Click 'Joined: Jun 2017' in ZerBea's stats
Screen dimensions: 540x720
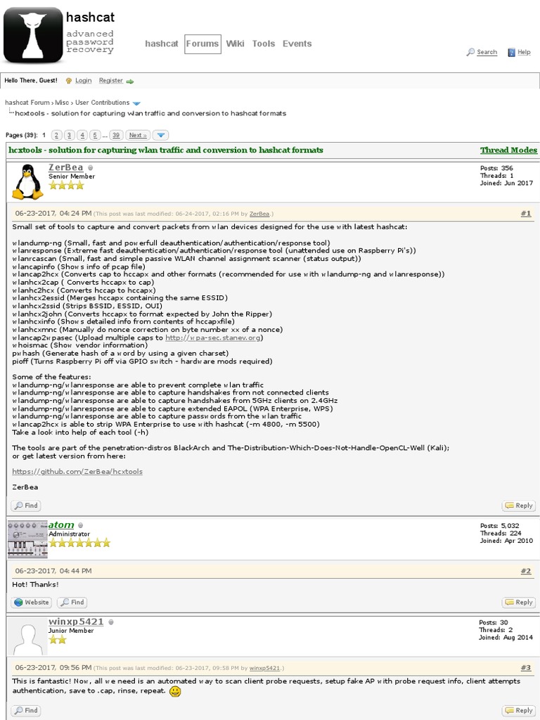506,184
